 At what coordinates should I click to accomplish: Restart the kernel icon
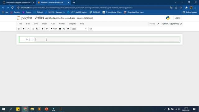point(64,29)
